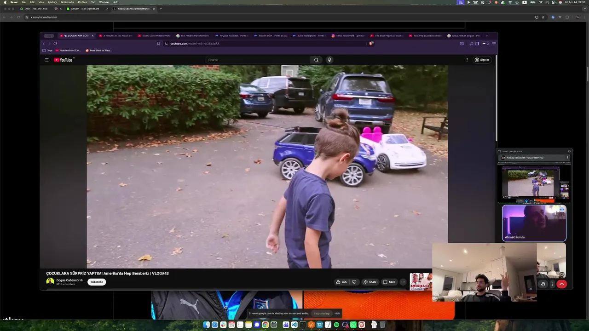Screen dimensions: 589x331
Task: Click the YouTube Sign in button
Action: tap(482, 60)
